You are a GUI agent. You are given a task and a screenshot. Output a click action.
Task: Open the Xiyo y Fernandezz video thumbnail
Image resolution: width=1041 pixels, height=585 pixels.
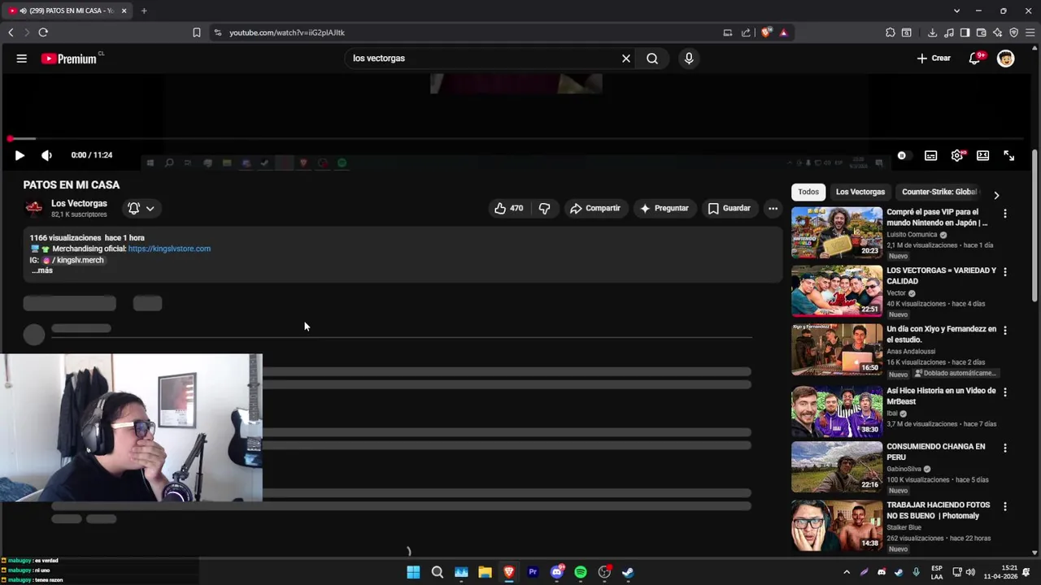[837, 349]
